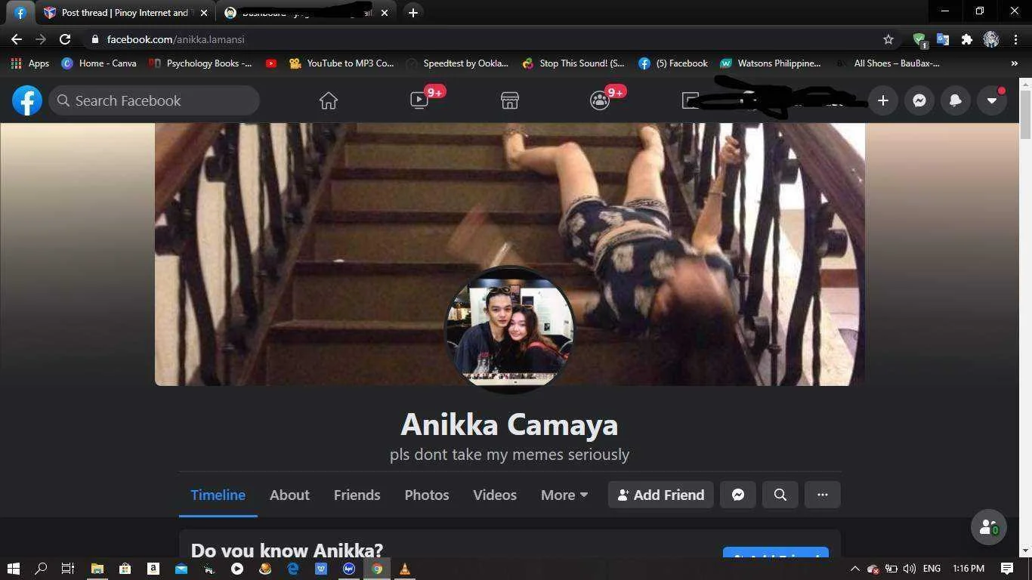Image resolution: width=1032 pixels, height=580 pixels.
Task: Open Messenger from the top bar
Action: tap(919, 100)
